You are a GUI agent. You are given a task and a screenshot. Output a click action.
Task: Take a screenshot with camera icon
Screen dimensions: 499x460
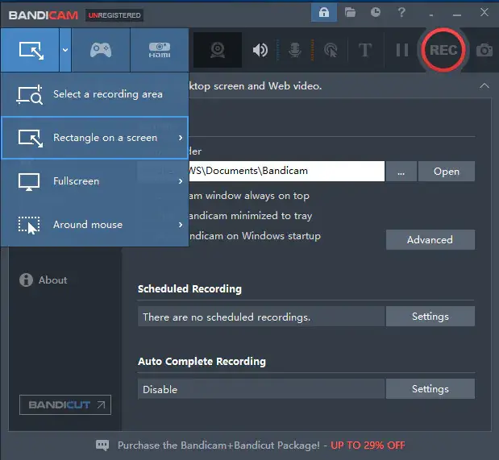click(484, 50)
